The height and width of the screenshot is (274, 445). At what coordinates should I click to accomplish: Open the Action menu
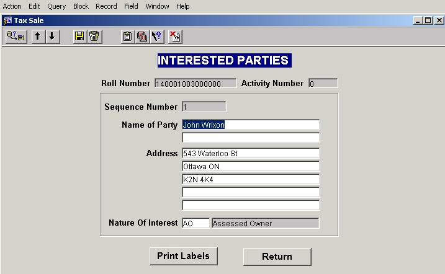click(12, 6)
